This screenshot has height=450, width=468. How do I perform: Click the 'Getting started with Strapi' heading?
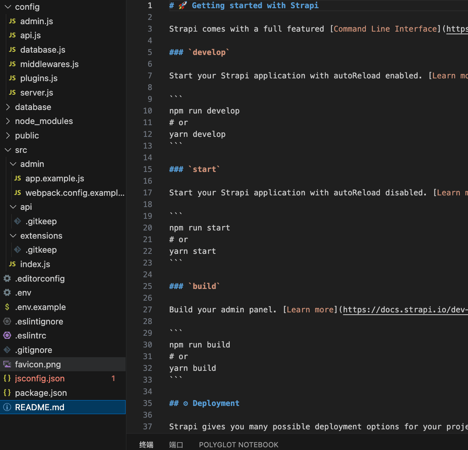tap(255, 5)
